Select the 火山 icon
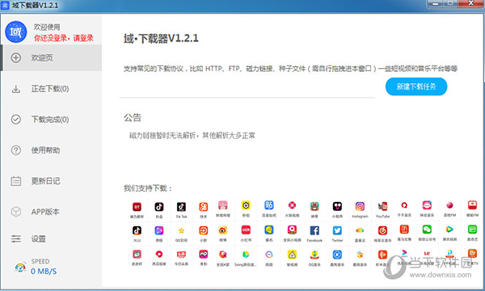The width and height of the screenshot is (485, 291). pyautogui.click(x=137, y=230)
